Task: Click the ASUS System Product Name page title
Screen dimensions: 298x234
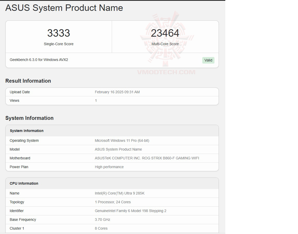Action: click(64, 8)
